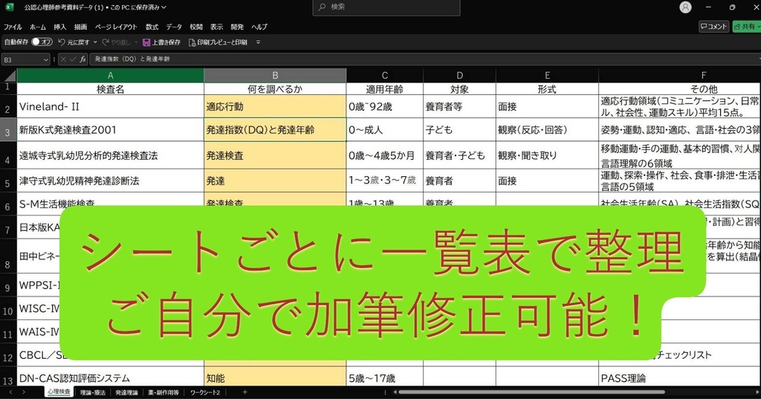761x399 pixels.
Task: Click cell DN-CAS認知評価システム
Action: click(110, 377)
